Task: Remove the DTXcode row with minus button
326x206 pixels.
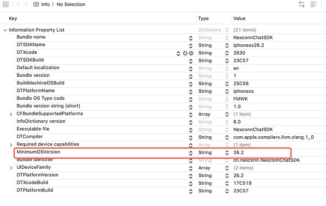Action: click(191, 53)
